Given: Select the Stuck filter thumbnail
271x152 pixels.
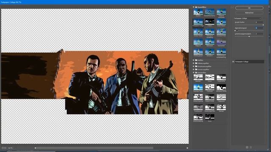Looking at the screenshot, I should 210,117.
